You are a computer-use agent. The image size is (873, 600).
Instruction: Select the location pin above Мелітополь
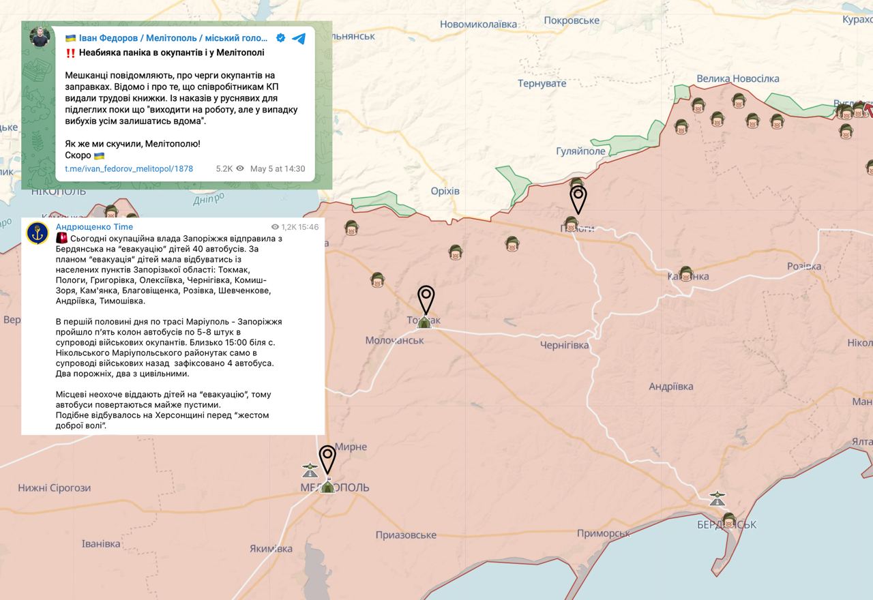(x=328, y=458)
